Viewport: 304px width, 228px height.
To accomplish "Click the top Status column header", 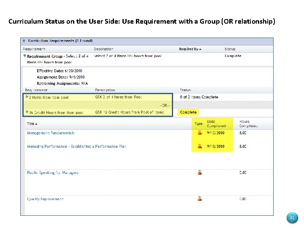I will point(230,49).
